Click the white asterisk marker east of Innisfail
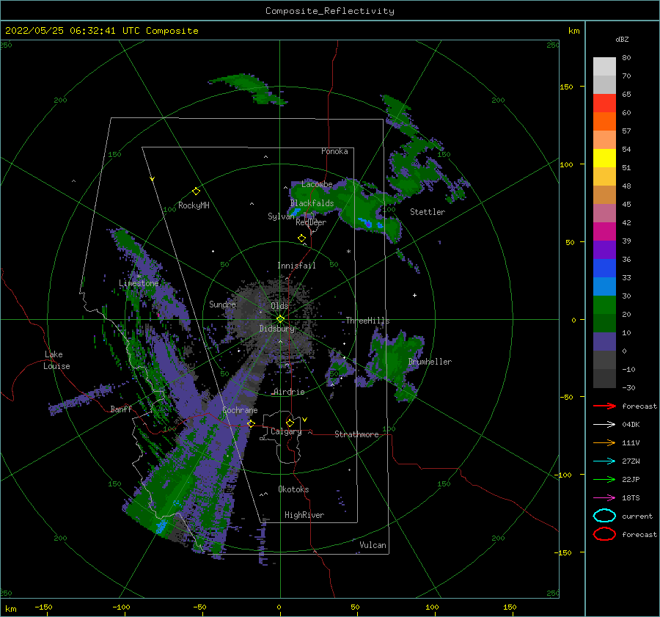660x617 pixels. [x=348, y=252]
